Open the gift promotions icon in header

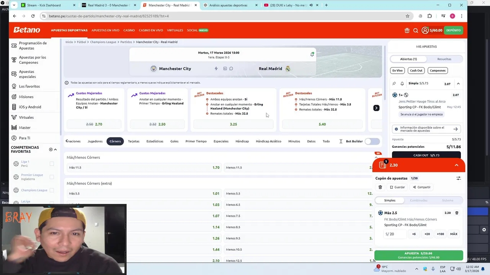coord(407,30)
